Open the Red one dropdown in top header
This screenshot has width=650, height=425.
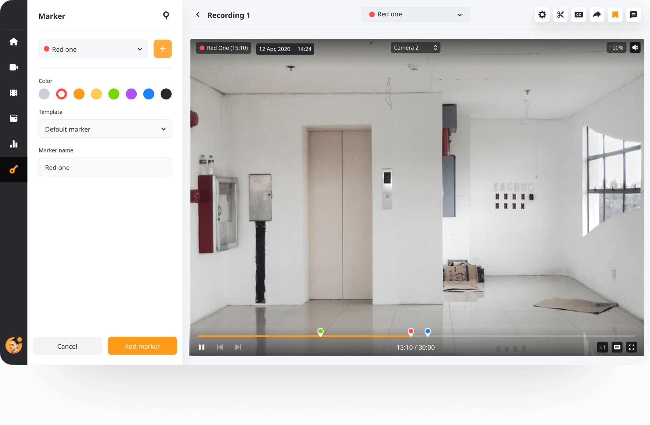pyautogui.click(x=415, y=15)
